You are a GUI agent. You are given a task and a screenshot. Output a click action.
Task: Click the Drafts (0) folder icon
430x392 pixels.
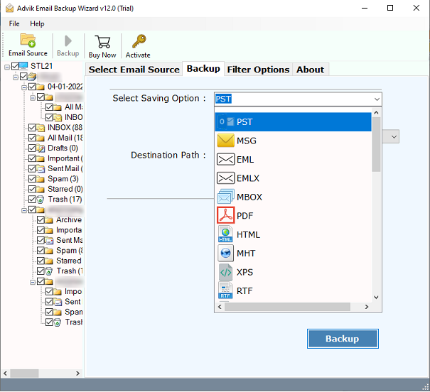(x=41, y=148)
